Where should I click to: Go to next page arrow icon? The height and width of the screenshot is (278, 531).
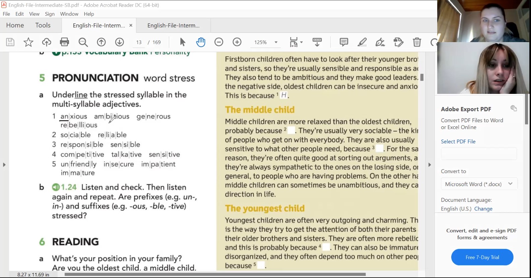120,42
